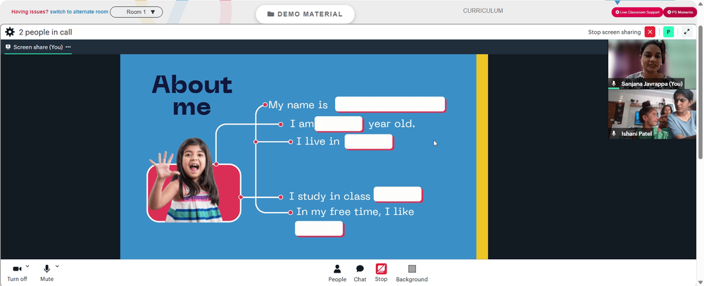Click the I study in class blank box
The height and width of the screenshot is (286, 704).
coord(398,194)
